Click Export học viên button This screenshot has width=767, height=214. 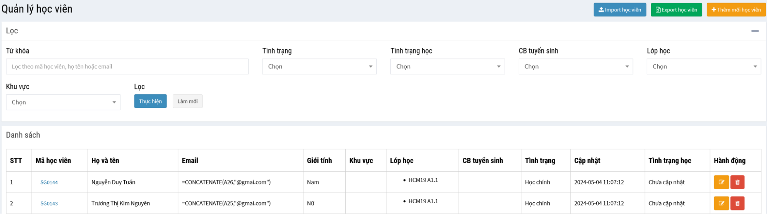click(676, 10)
